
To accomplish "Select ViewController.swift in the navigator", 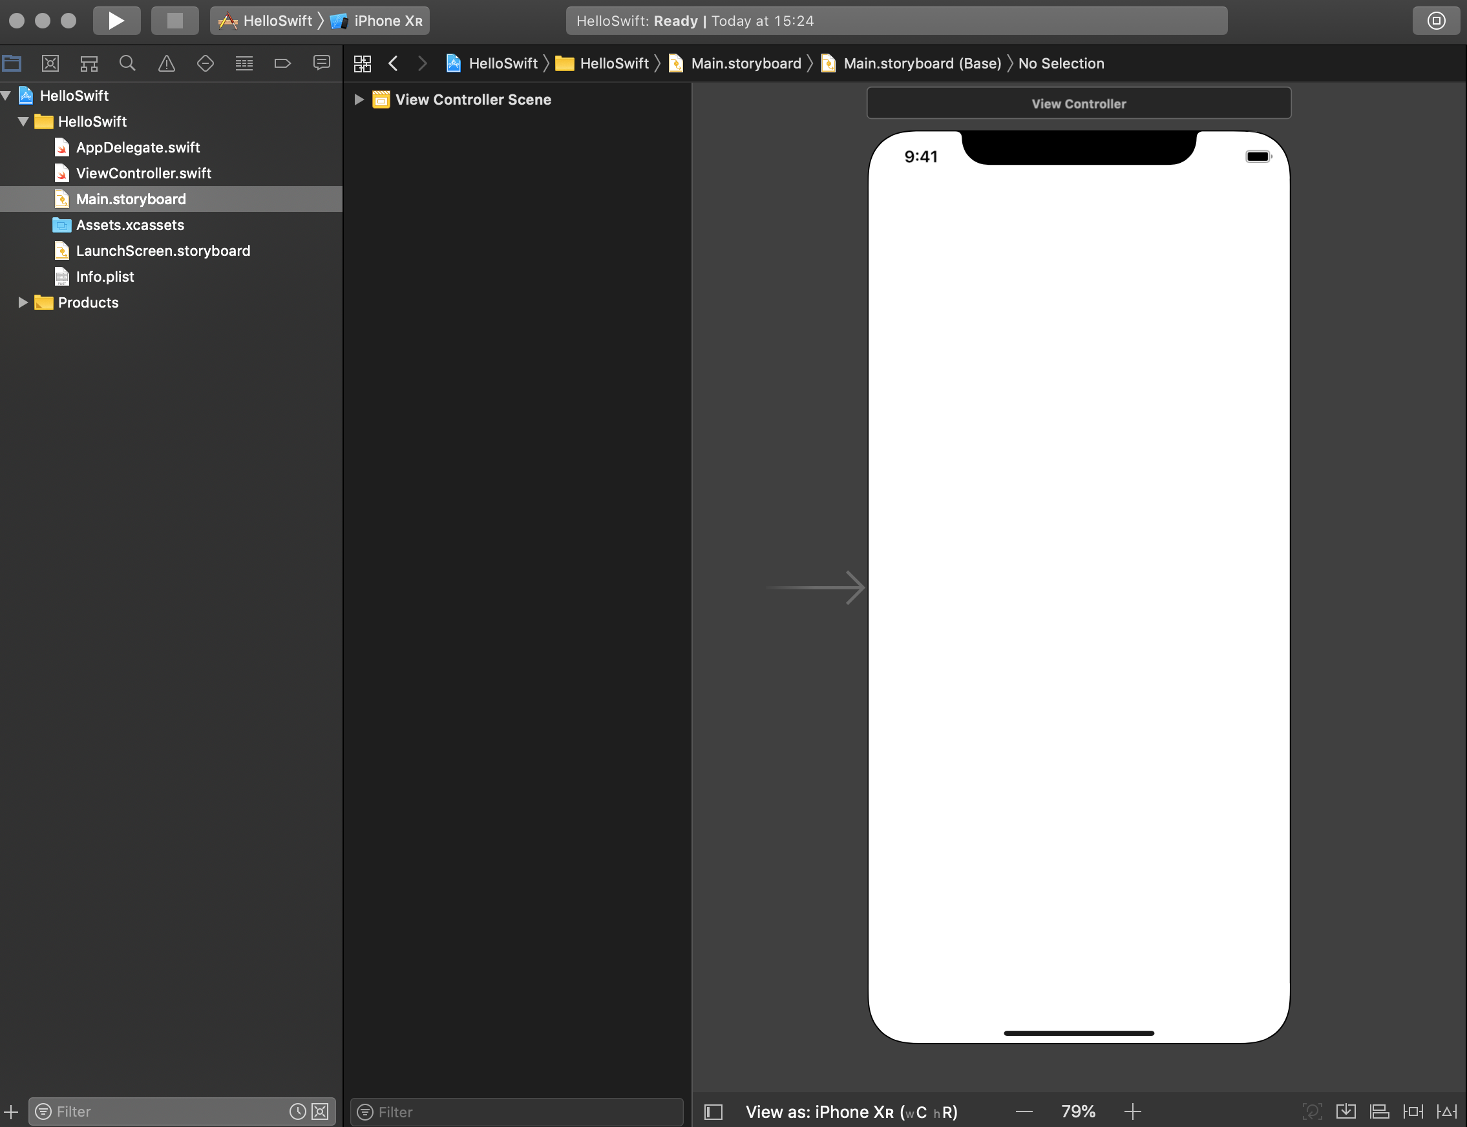I will coord(143,173).
